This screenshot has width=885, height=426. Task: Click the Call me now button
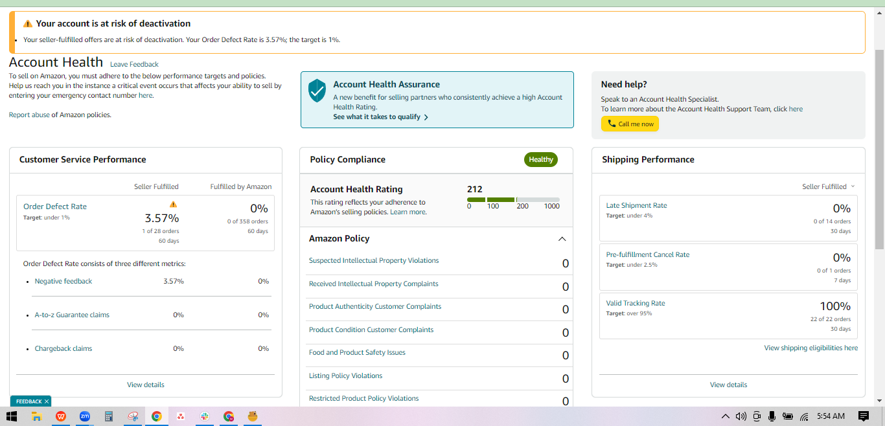[630, 124]
